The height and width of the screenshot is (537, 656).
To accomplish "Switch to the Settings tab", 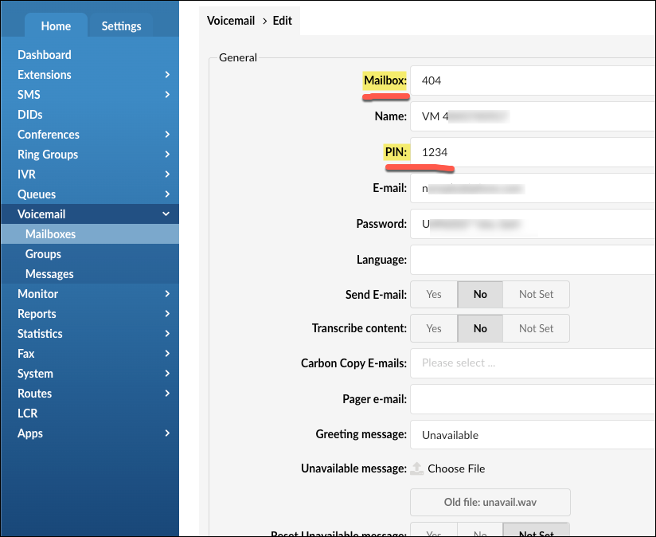I will tap(121, 26).
